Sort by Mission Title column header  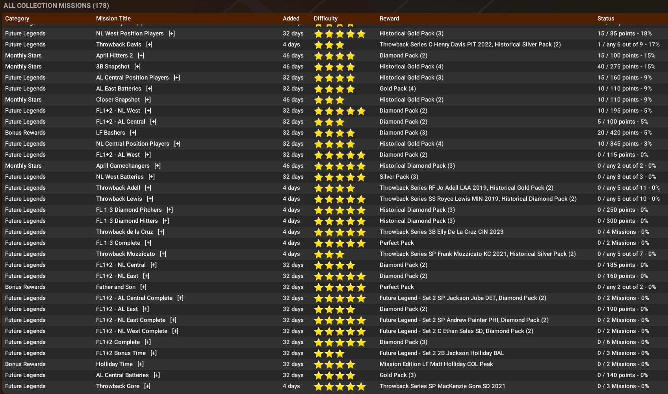tap(113, 18)
